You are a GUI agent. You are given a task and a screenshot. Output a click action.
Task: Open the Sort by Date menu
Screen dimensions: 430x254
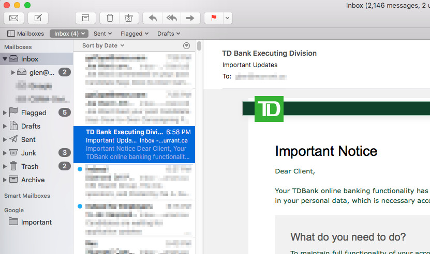[x=103, y=45]
